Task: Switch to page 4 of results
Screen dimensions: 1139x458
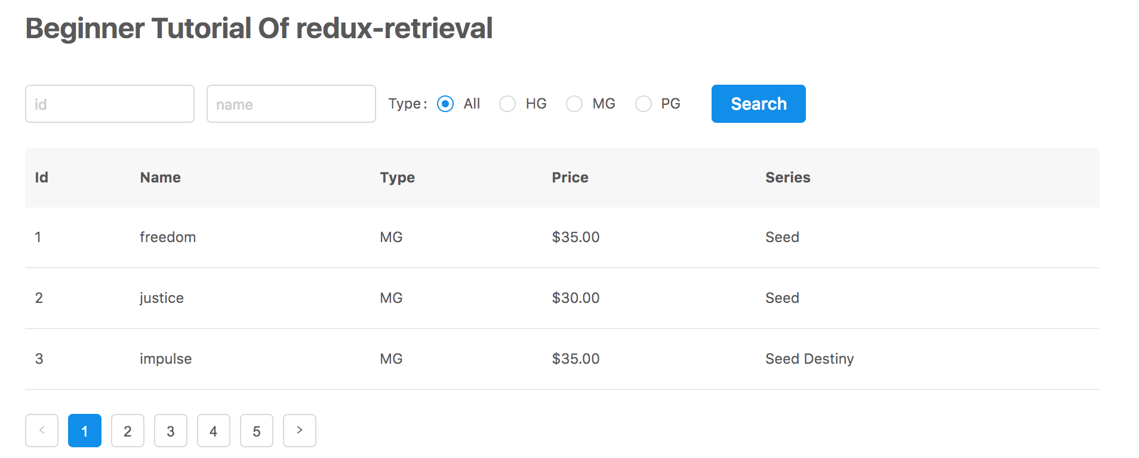Action: tap(214, 431)
